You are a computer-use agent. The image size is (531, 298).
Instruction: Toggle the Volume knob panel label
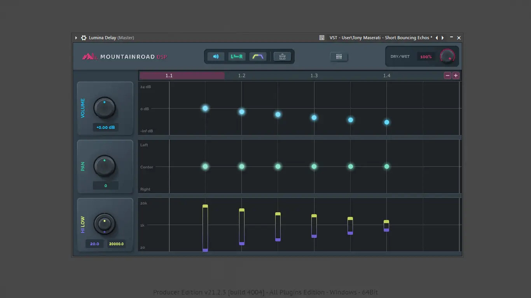(x=82, y=108)
